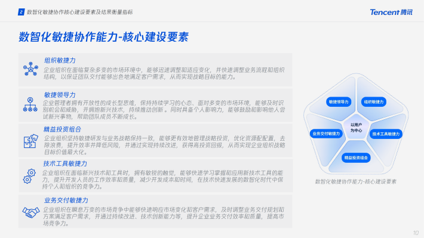Click the org-chart icon beside 敏捷领导力
Viewport: 424px width, 238px height.
(x=30, y=104)
